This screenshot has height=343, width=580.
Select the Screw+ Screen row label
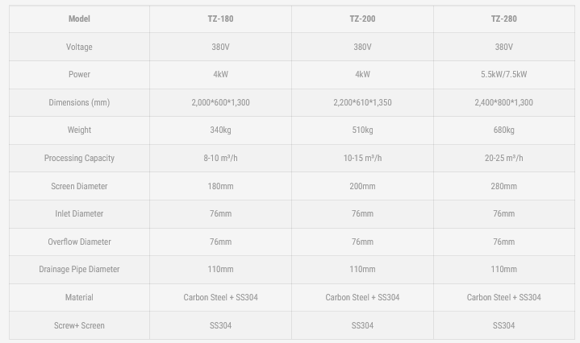click(x=79, y=325)
